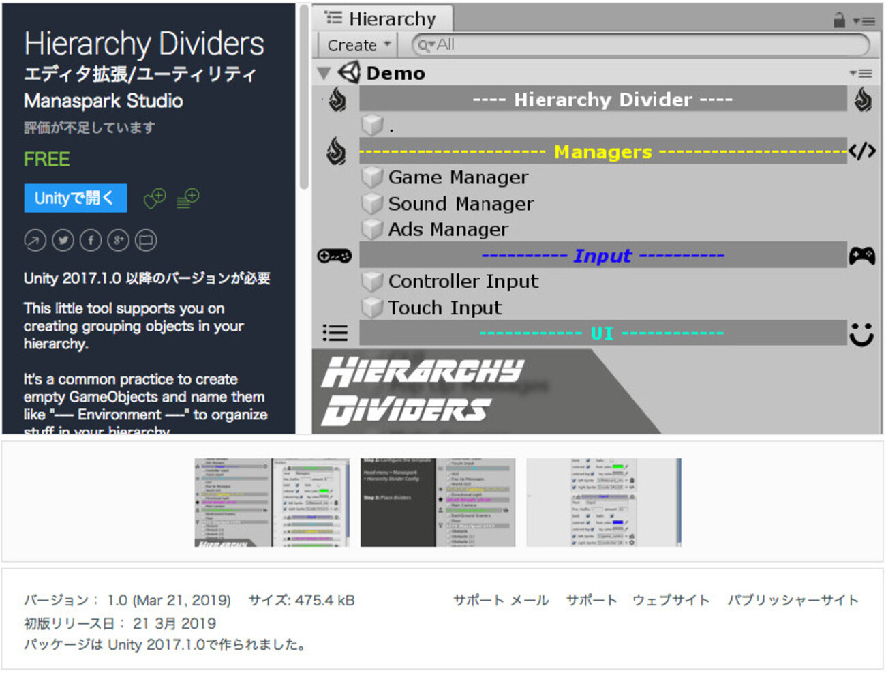Click the search magnifier dropdown in Hierarchy
This screenshot has width=886, height=673.
click(427, 45)
